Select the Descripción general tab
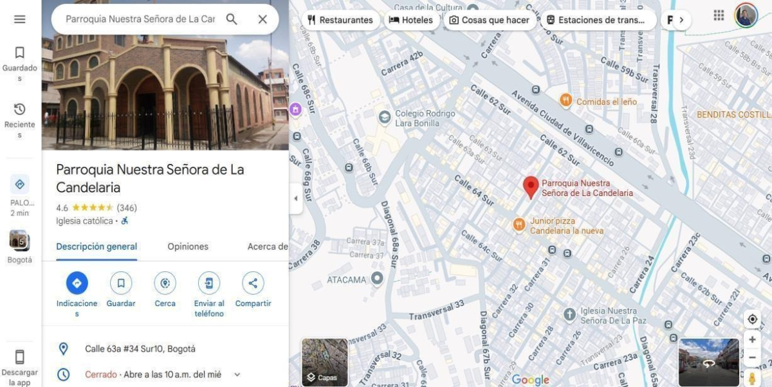The height and width of the screenshot is (387, 772). (96, 246)
